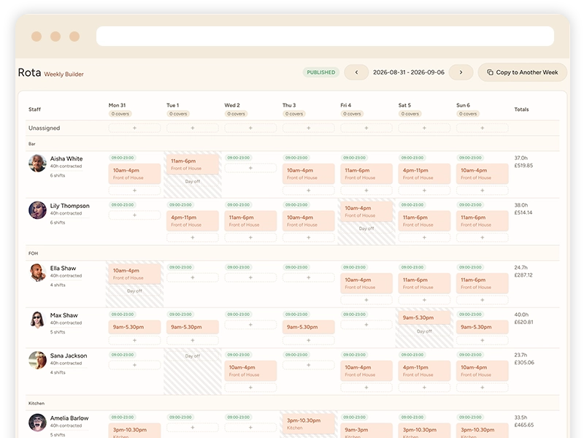This screenshot has height=438, width=584.
Task: Open Sana Jackson's Wednesday 10am-4pm shift
Action: 250,371
